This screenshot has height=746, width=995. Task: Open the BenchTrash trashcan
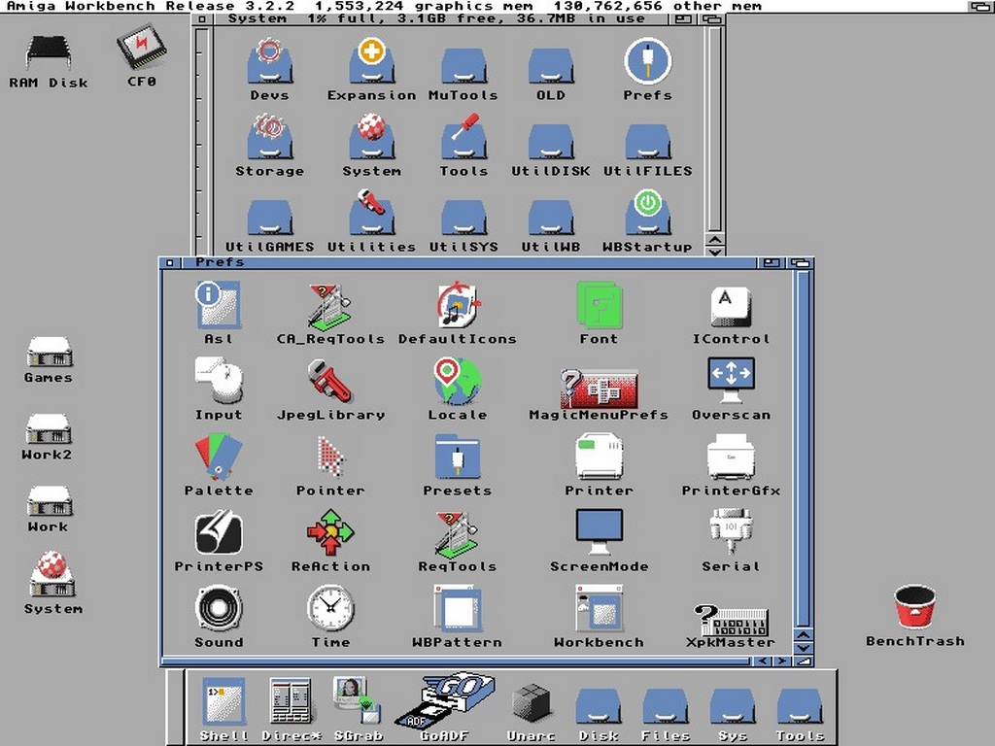click(x=914, y=608)
